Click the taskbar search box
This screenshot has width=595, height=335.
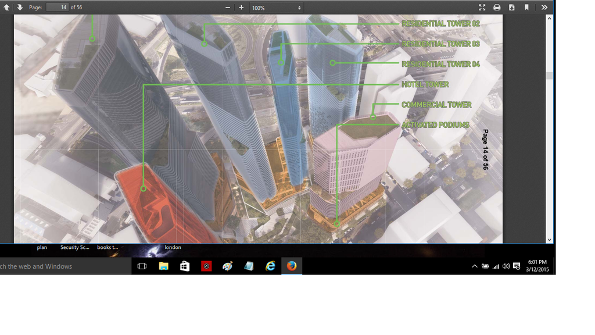tap(64, 266)
